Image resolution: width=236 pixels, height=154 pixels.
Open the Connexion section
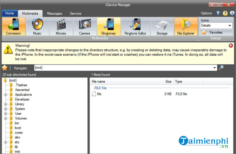[14, 27]
